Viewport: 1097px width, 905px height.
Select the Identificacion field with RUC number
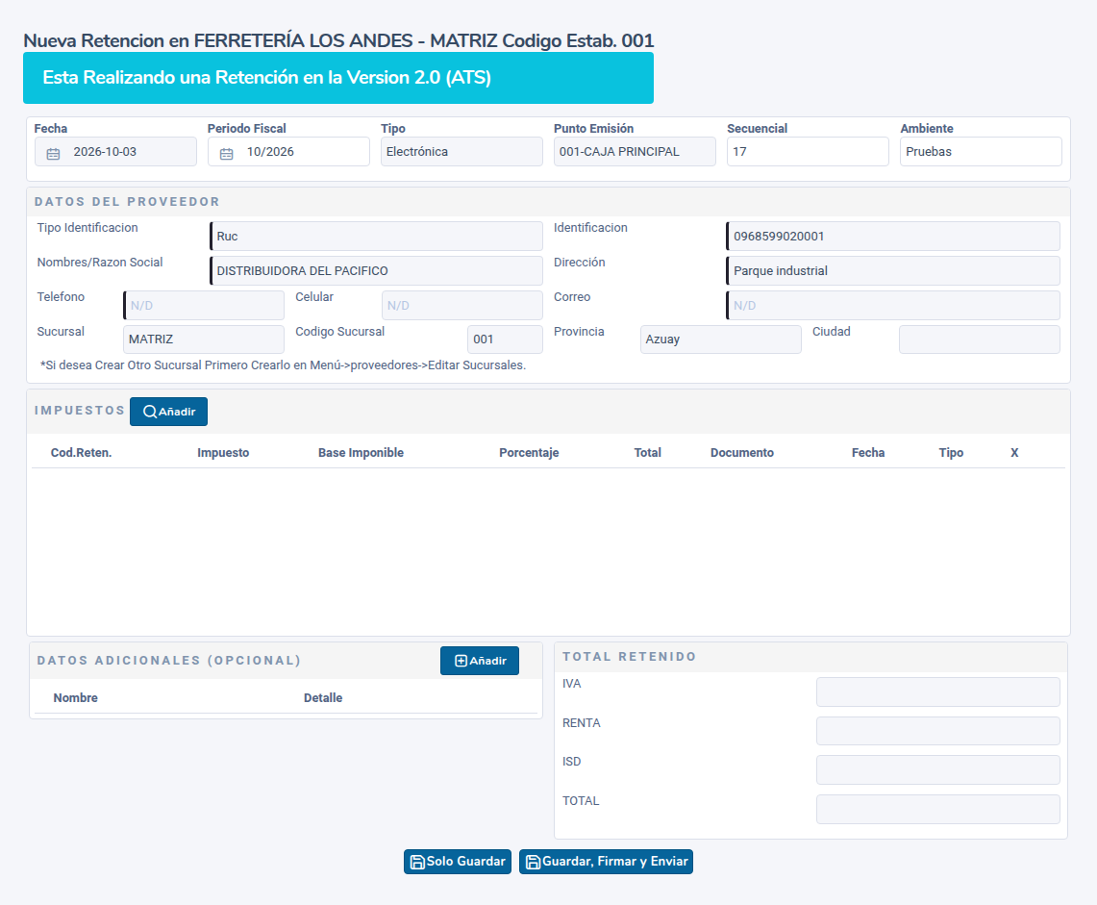(x=893, y=237)
